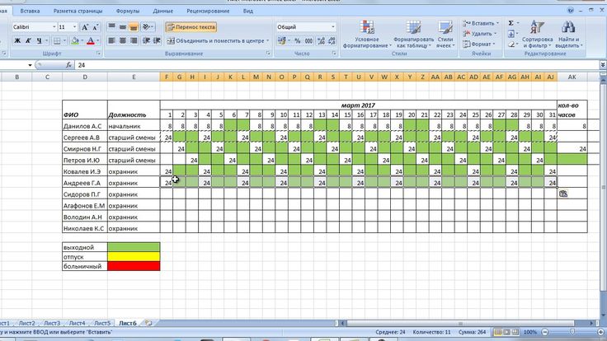Open the Формулы ribbon tab
Viewport: 607px width, 341px height.
click(127, 11)
